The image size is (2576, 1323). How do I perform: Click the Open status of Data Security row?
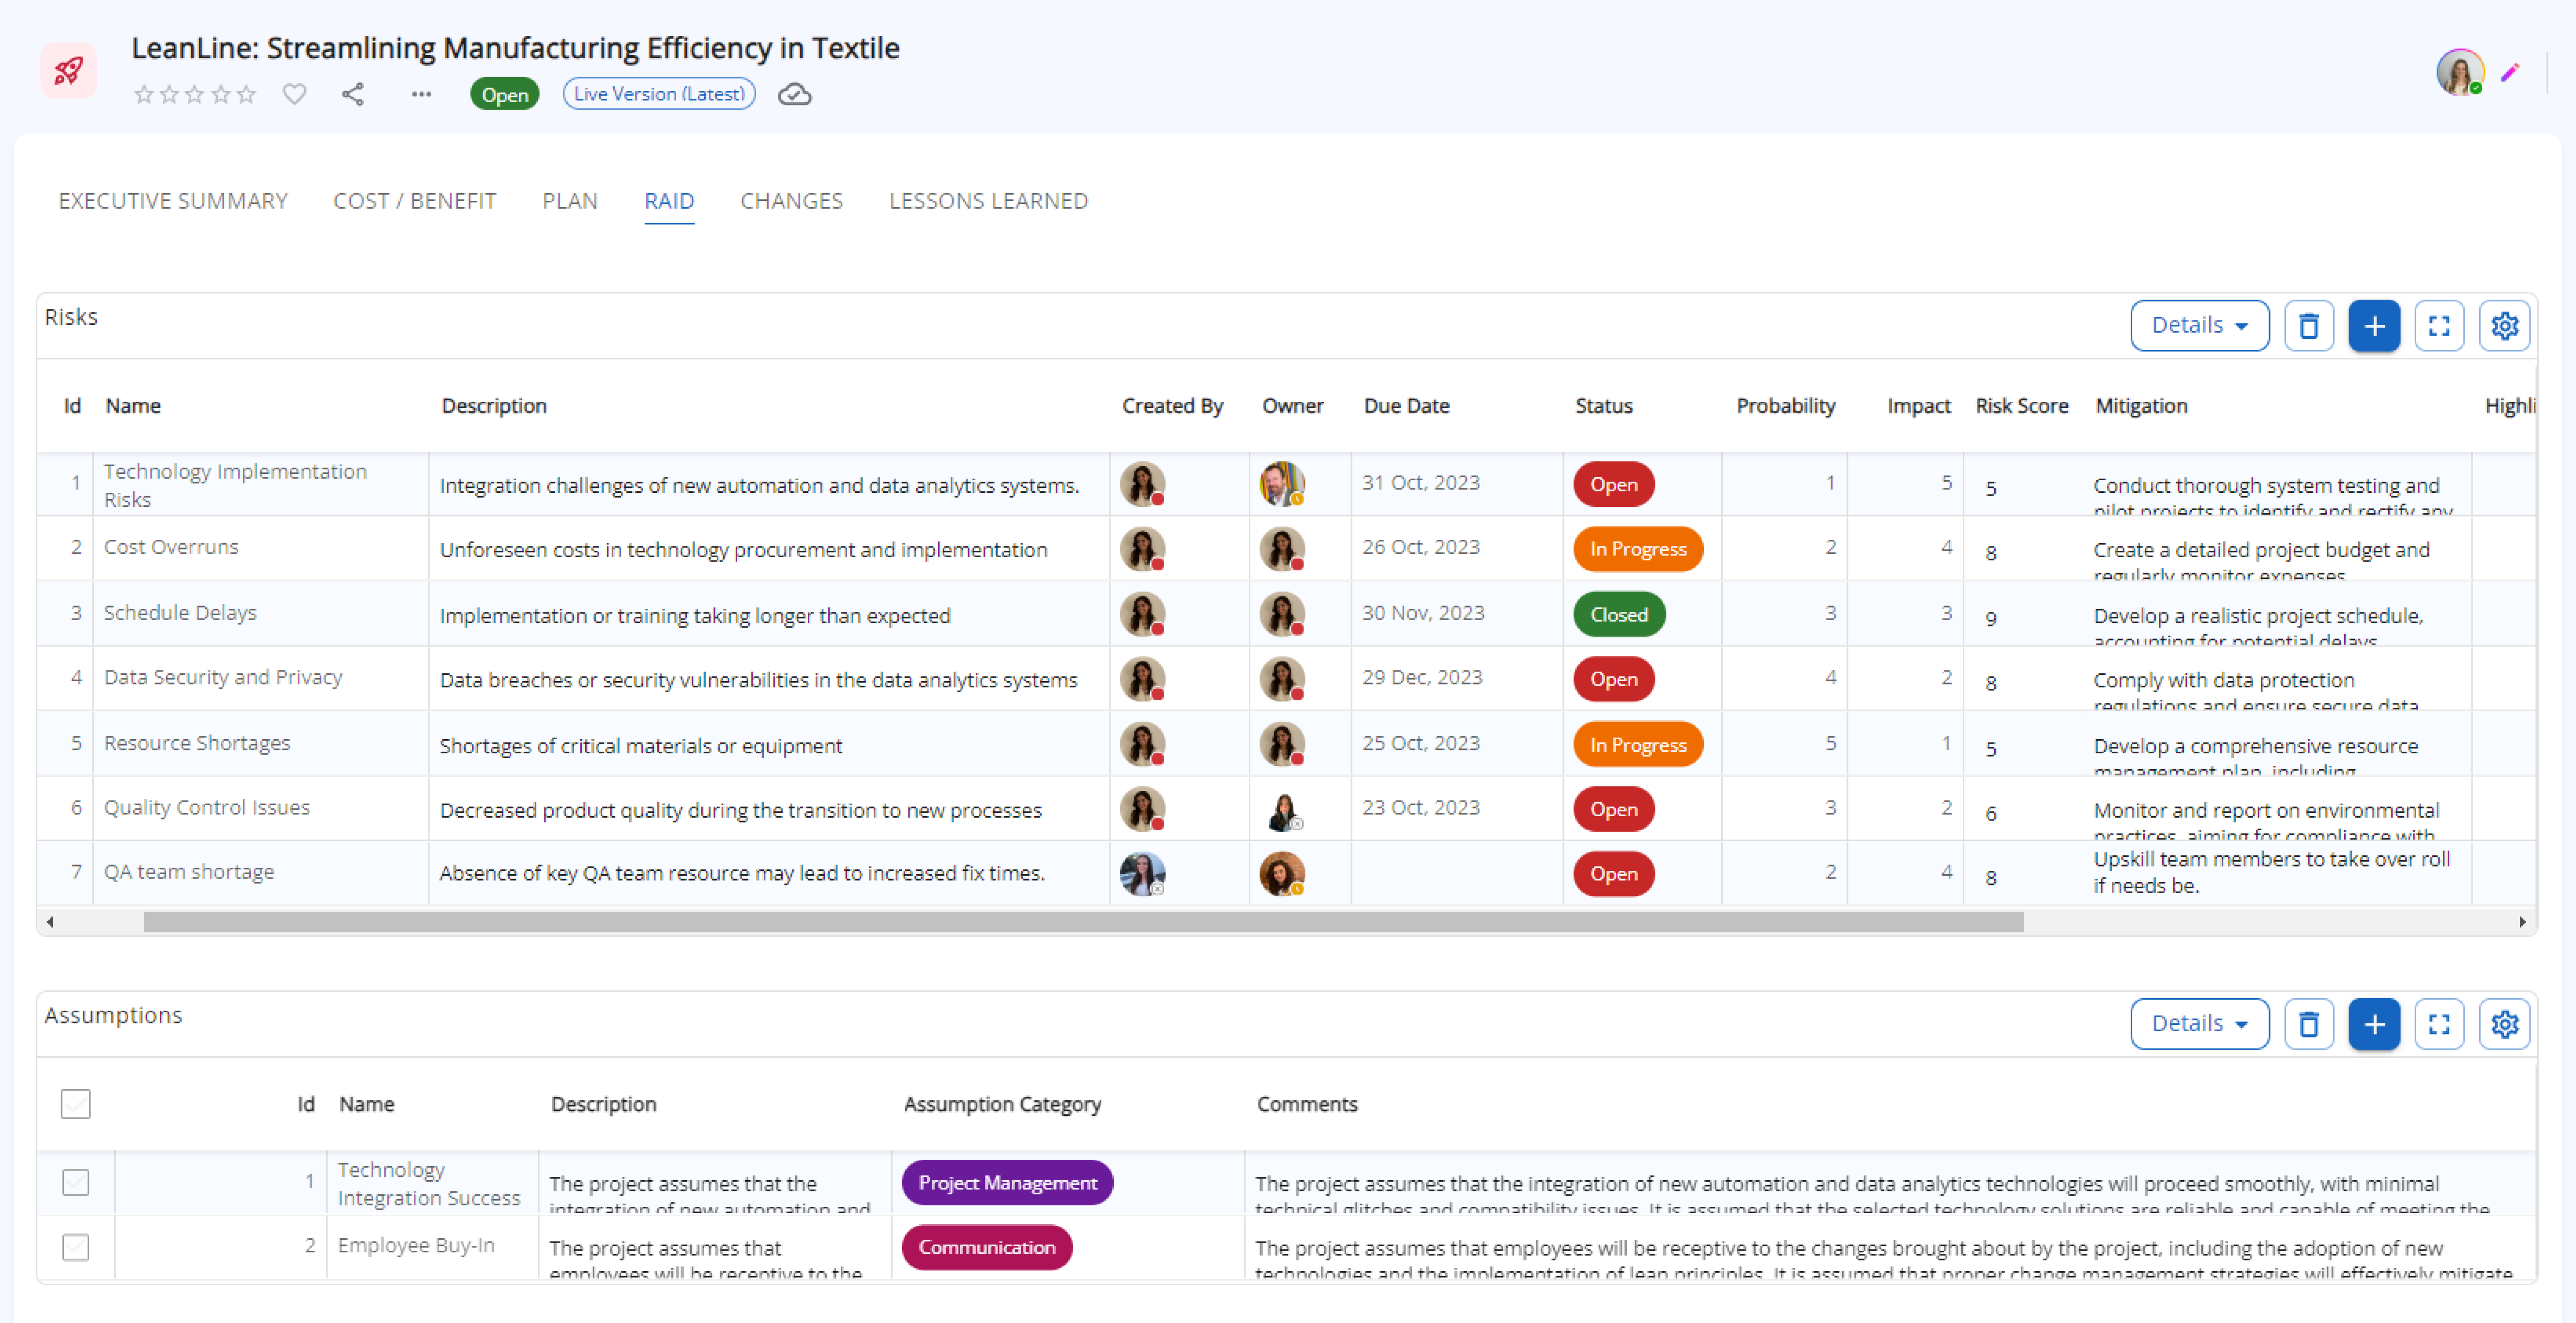coord(1614,679)
